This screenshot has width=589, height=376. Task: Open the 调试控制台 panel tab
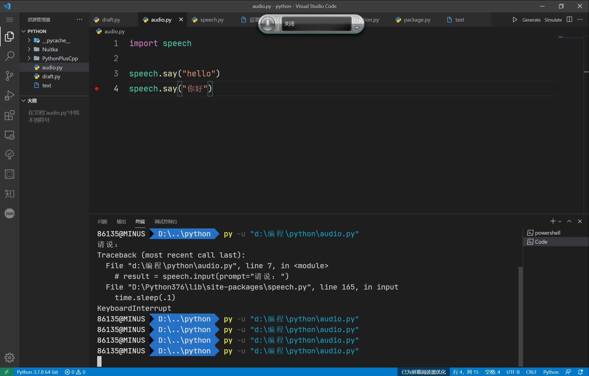[165, 222]
